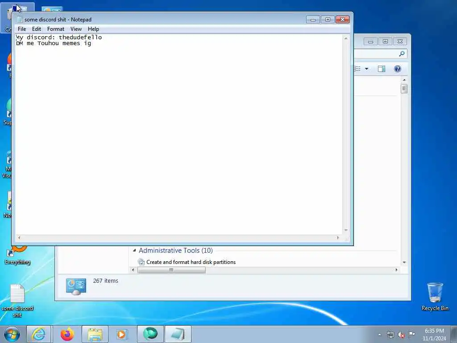Click the disk partitions item icon
457x343 pixels.
click(141, 262)
